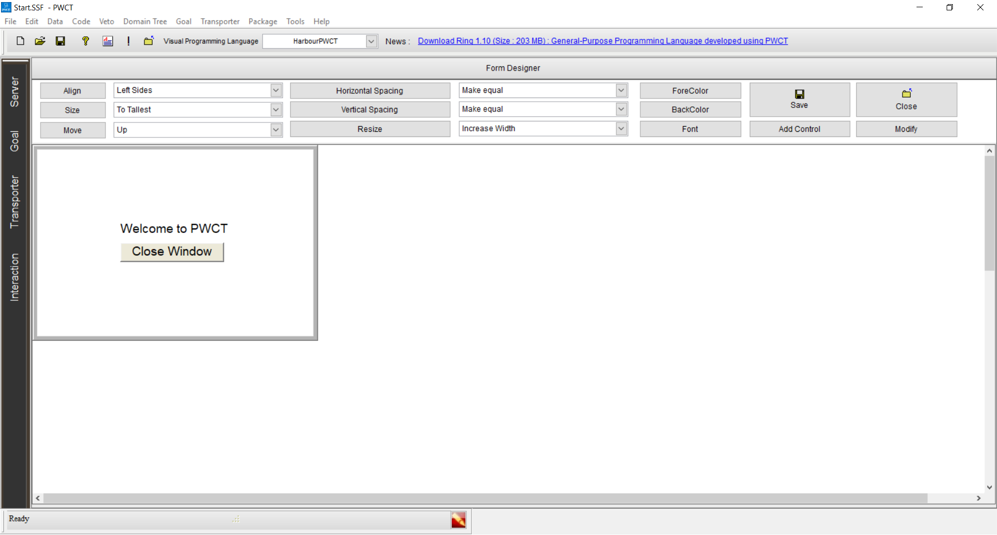997x535 pixels.
Task: Open the Veto menu
Action: tap(106, 21)
